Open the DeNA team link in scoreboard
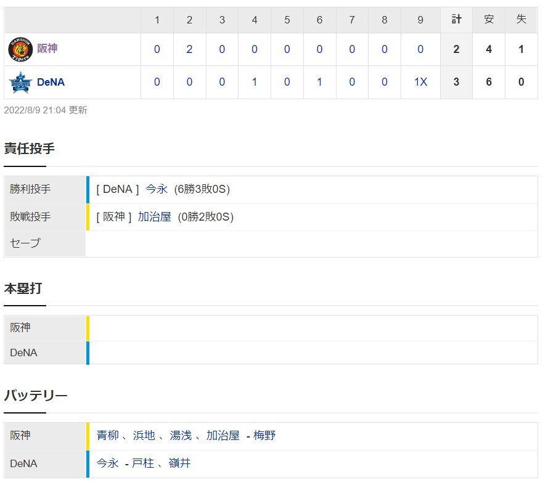Image resolution: width=543 pixels, height=485 pixels. tap(51, 82)
